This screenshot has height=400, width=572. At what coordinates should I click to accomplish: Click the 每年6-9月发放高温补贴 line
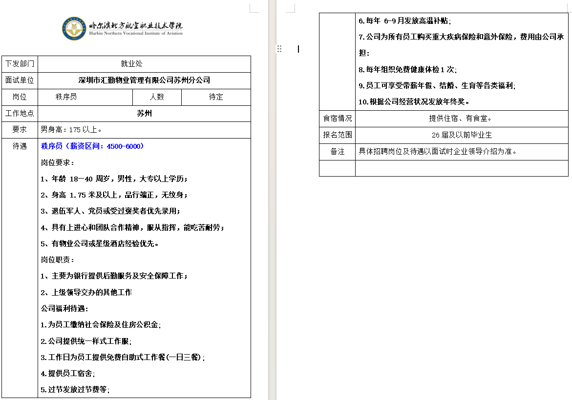tap(405, 21)
